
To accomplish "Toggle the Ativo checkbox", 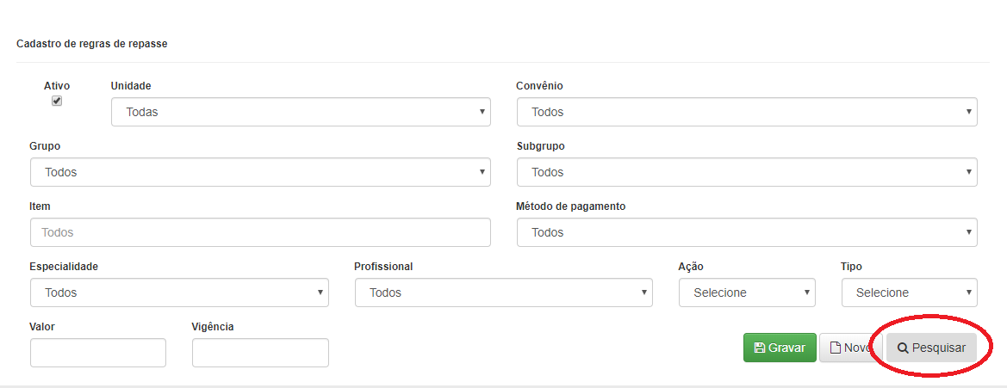I will click(x=57, y=101).
